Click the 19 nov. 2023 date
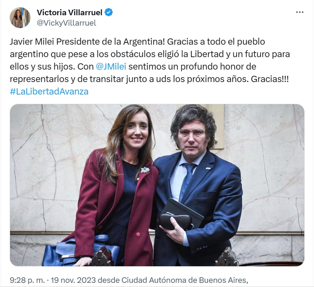The height and width of the screenshot is (287, 314). [73, 280]
